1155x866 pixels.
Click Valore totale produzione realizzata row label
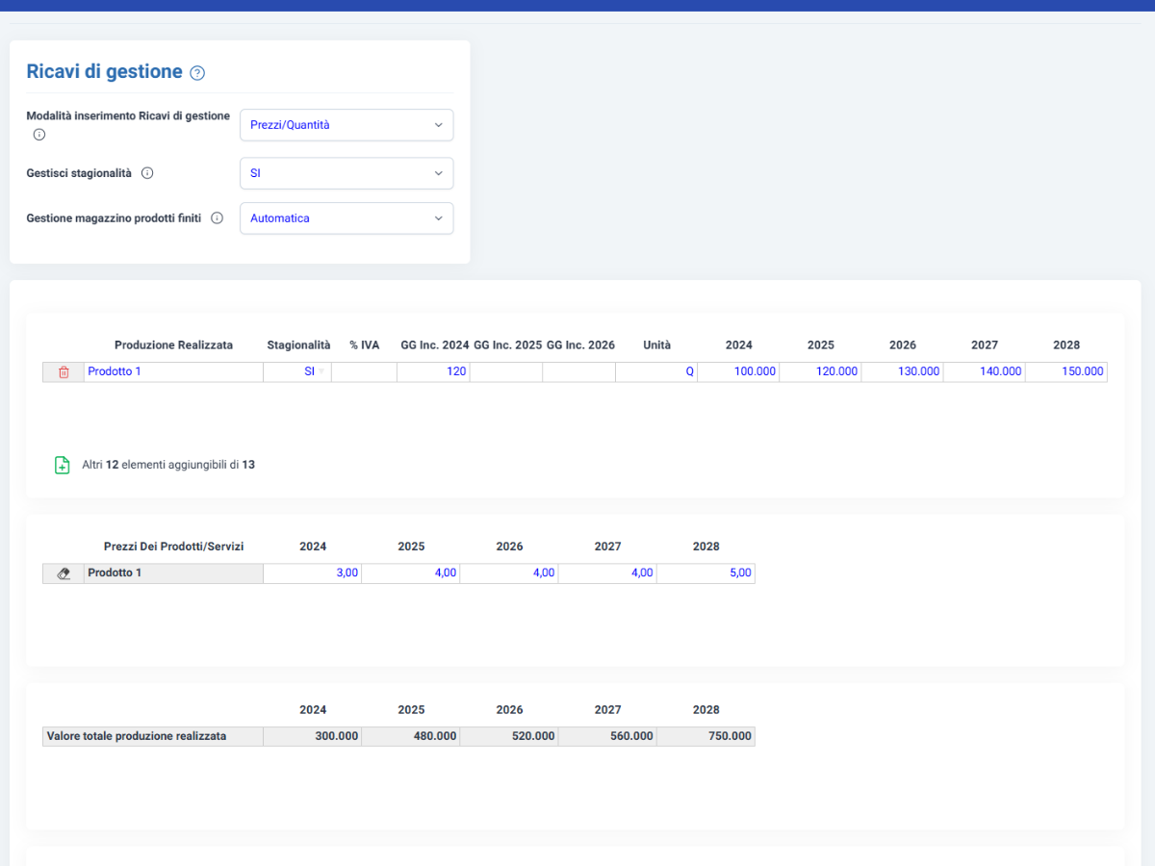(153, 737)
